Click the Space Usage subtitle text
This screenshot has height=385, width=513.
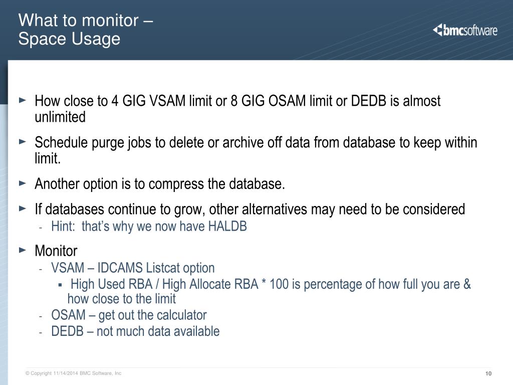pyautogui.click(x=69, y=39)
